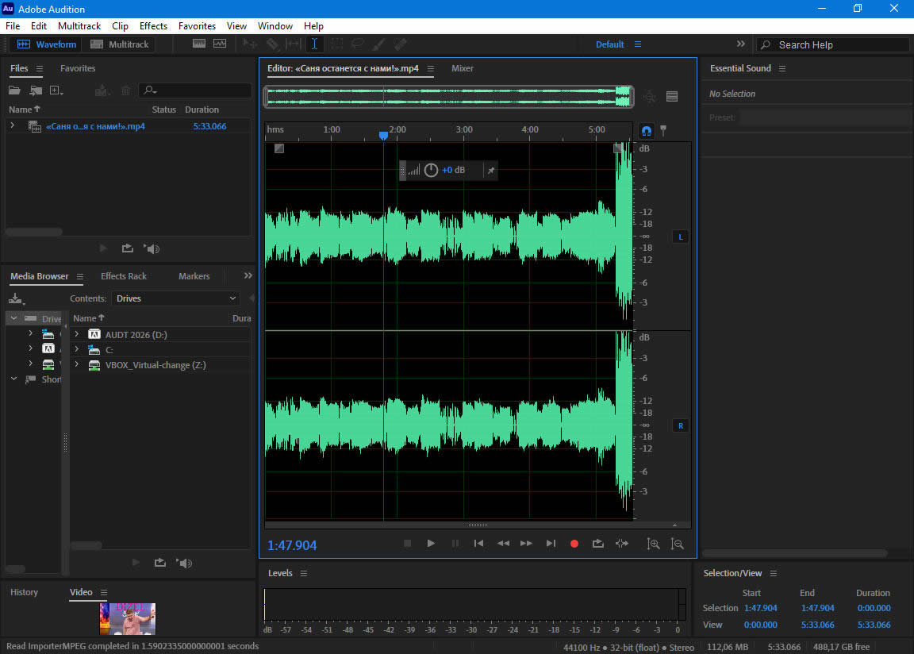Expand the AUDT 2026 (D:) drive
914x654 pixels.
click(77, 335)
